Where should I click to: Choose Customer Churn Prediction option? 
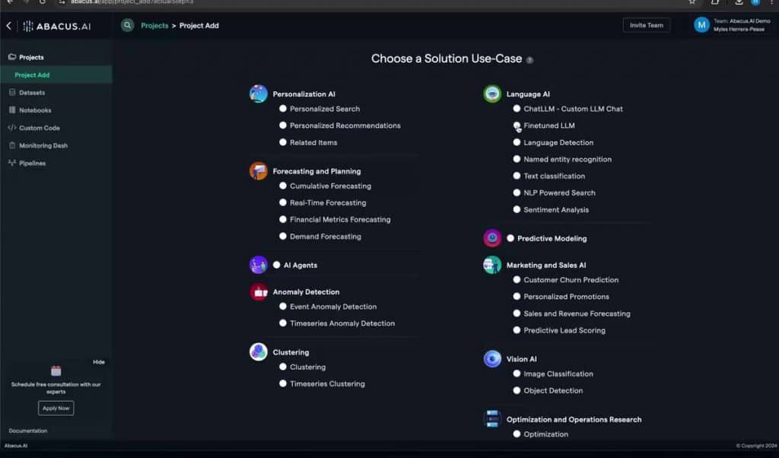(517, 280)
